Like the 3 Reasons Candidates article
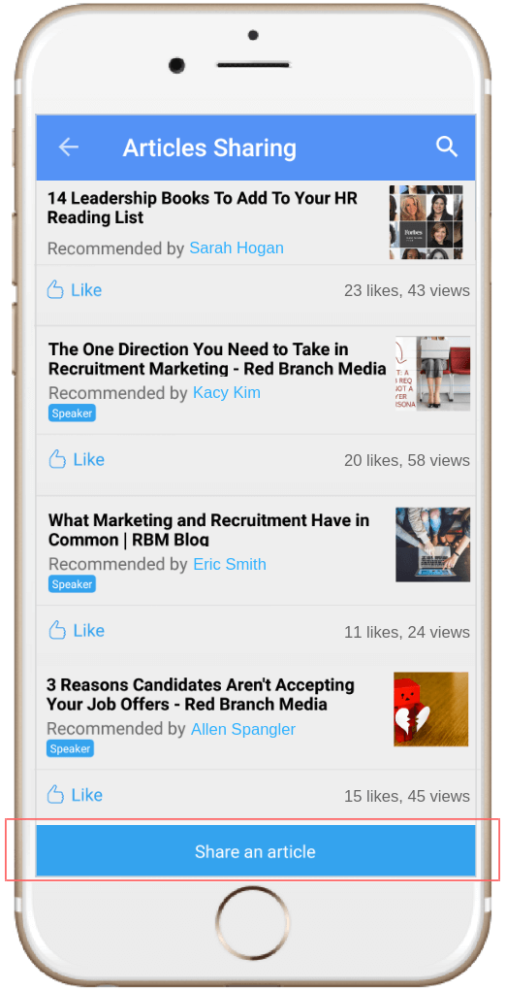Screen dimensions: 506x991 (x=75, y=794)
